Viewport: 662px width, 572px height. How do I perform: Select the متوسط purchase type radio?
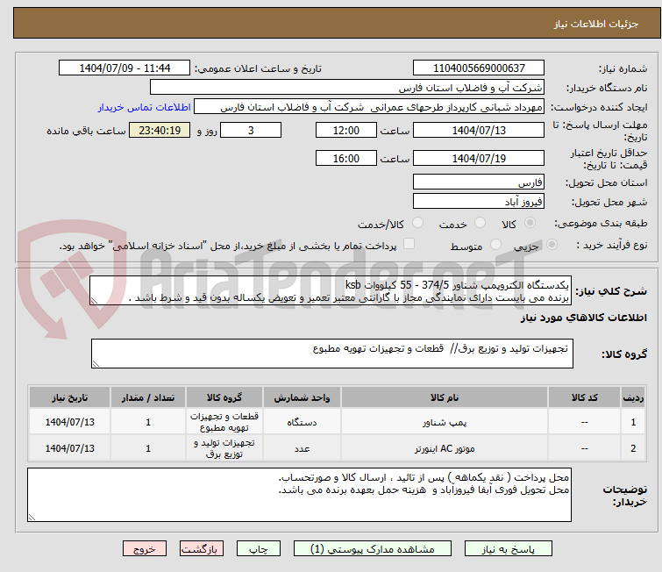tap(495, 244)
